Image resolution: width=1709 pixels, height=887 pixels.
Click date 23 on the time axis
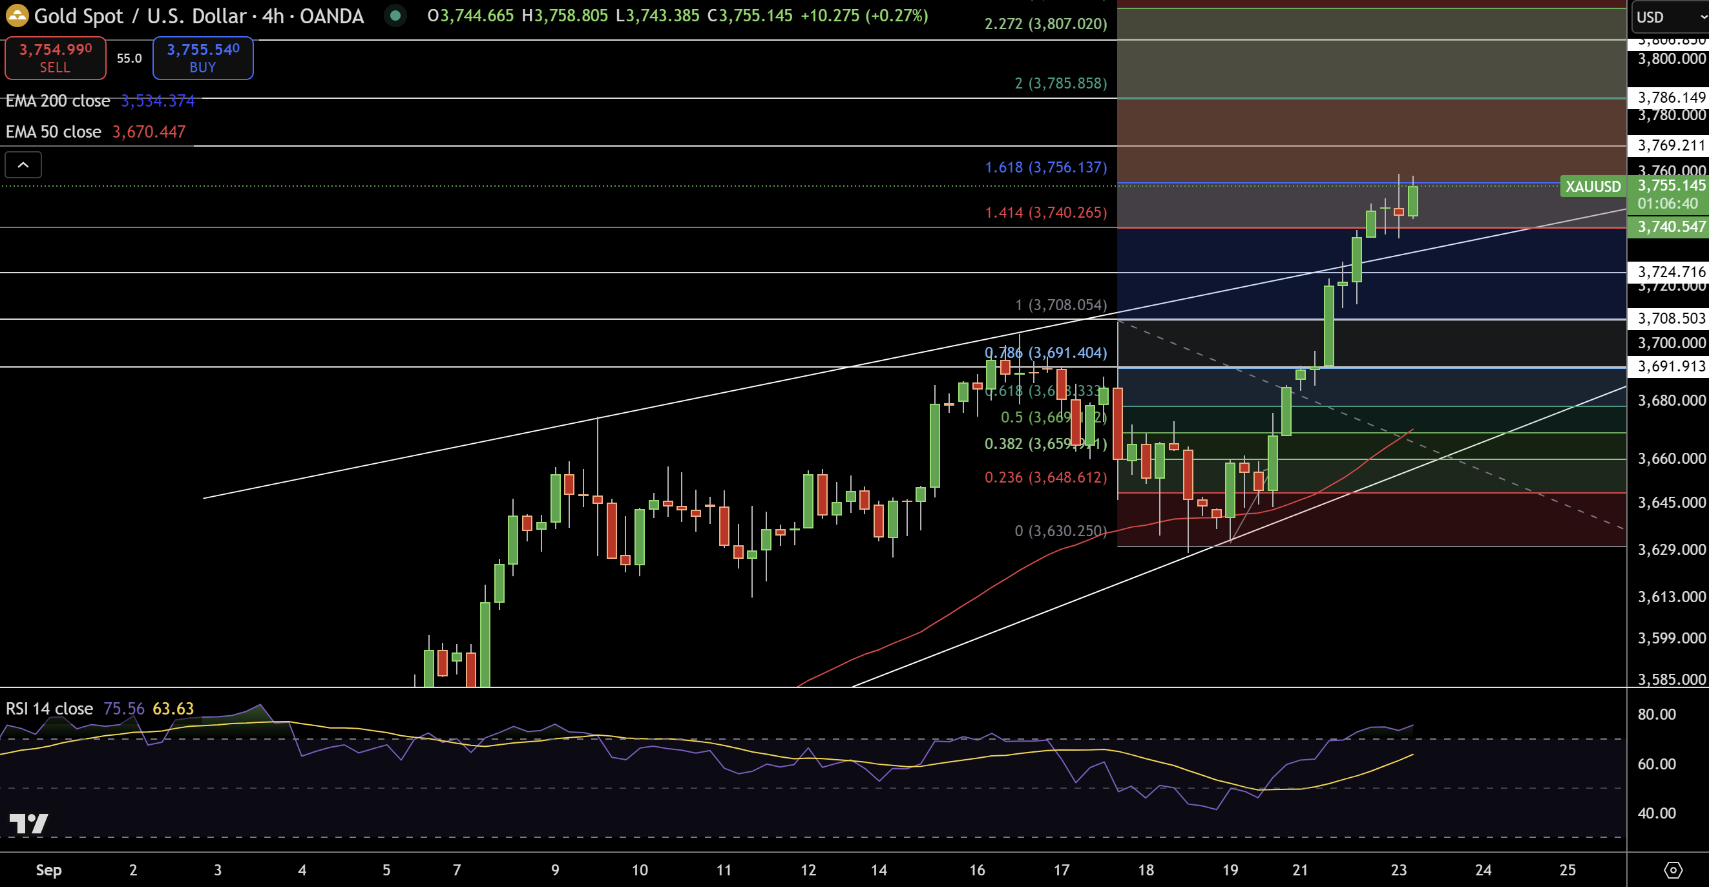coord(1398,870)
